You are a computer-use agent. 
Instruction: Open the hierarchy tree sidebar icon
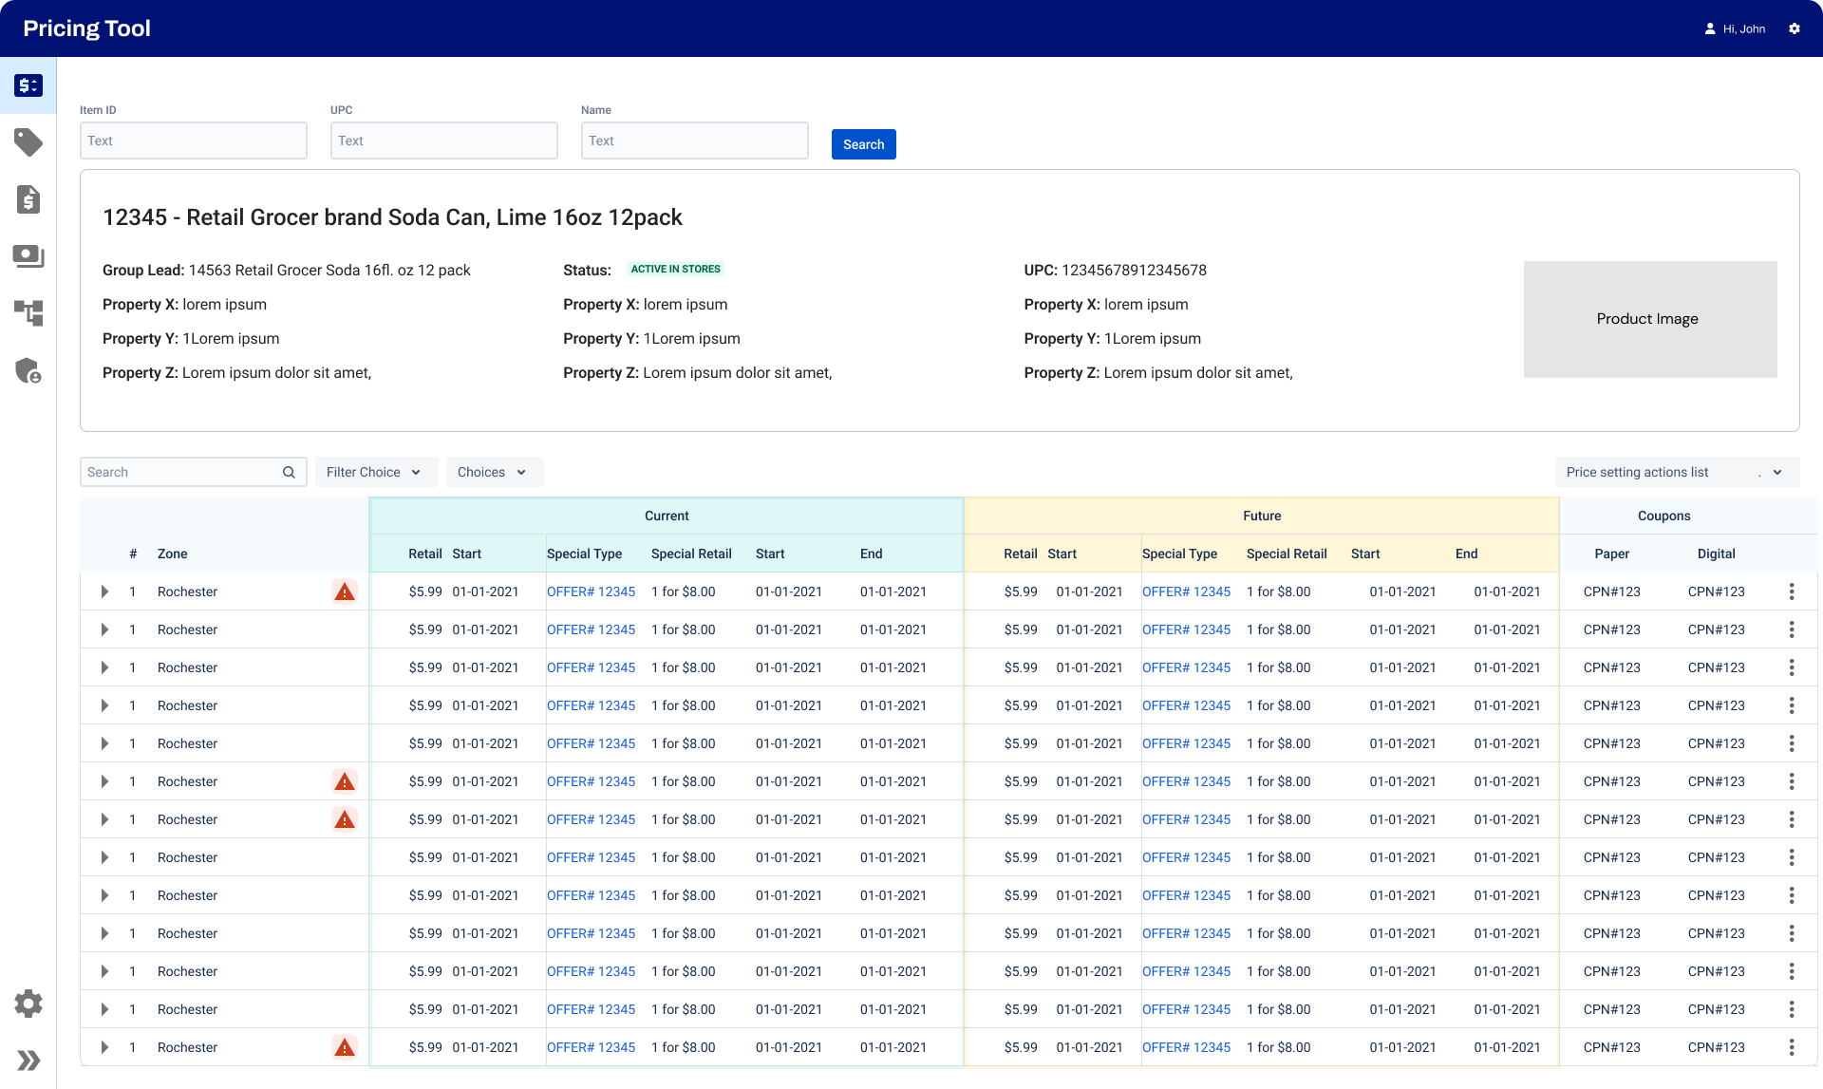pos(28,313)
